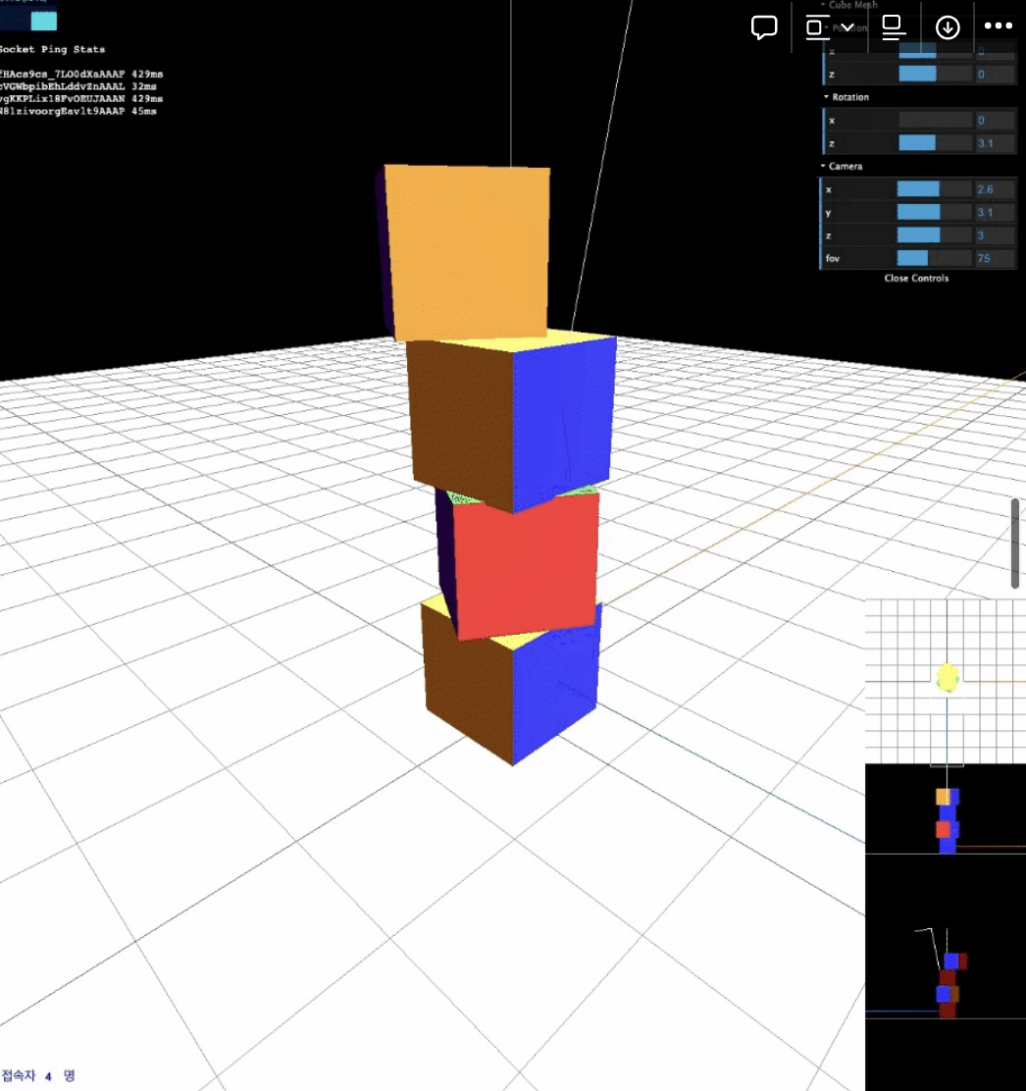Open the chevron dropdown next to the window icon
This screenshot has height=1091, width=1026.
(x=847, y=28)
